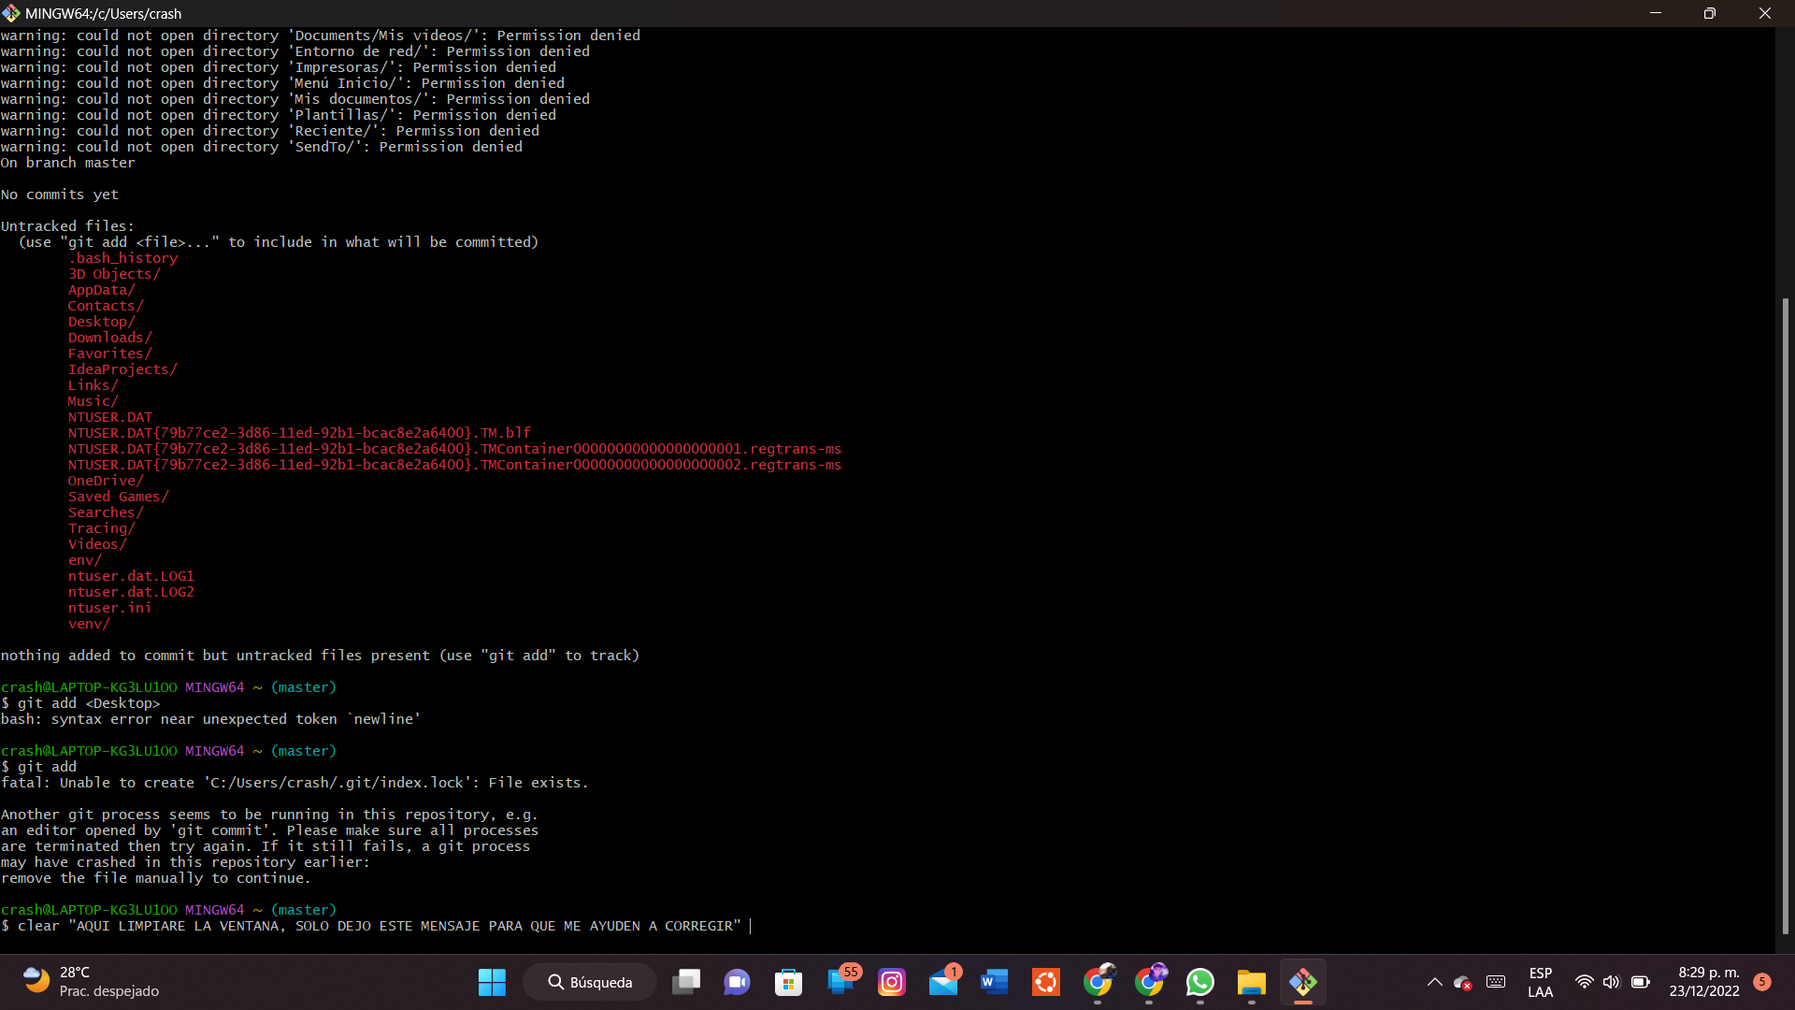Switch to the Chrome window next to Ubuntu
The width and height of the screenshot is (1795, 1010).
point(1099,981)
